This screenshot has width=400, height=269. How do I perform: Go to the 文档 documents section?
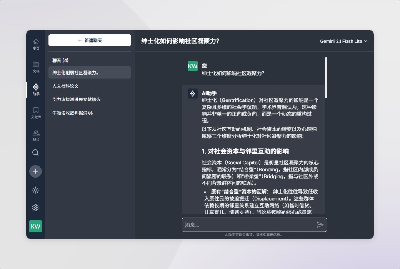point(36,67)
